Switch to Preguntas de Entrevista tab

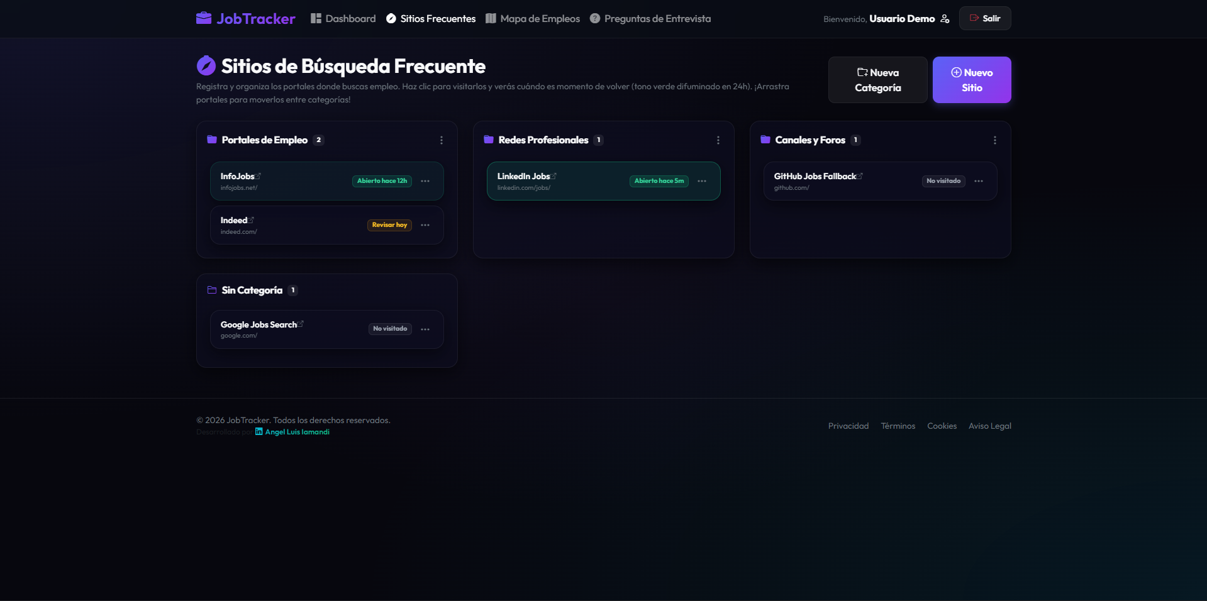pos(650,19)
